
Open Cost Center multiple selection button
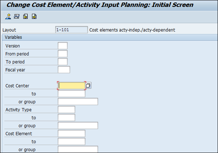coord(89,86)
